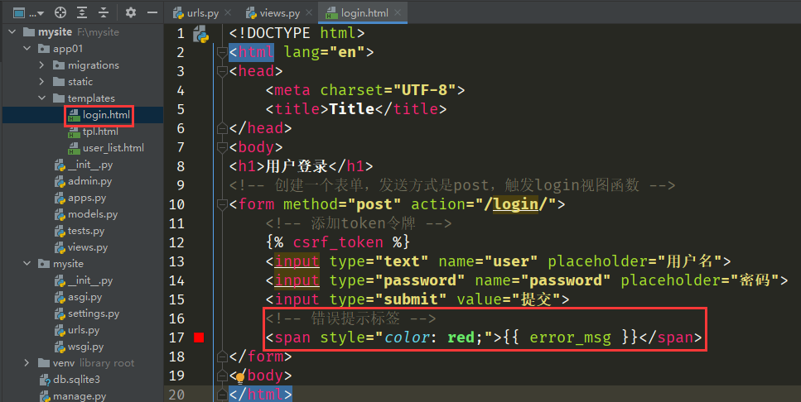Open user_list.html from the templates folder
The width and height of the screenshot is (801, 402).
click(113, 148)
